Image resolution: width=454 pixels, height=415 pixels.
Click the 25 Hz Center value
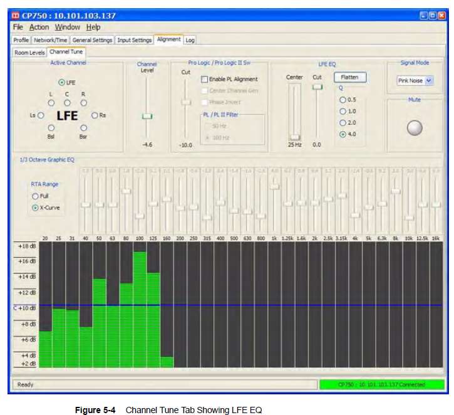click(x=295, y=144)
